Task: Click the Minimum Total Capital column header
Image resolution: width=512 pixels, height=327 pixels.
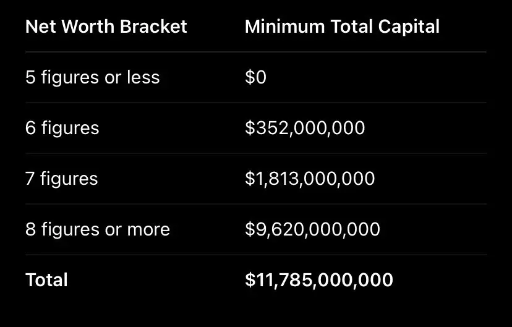Action: point(342,27)
